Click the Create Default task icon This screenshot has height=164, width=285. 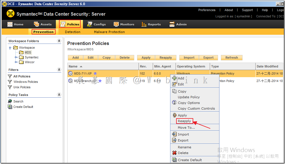10,106
